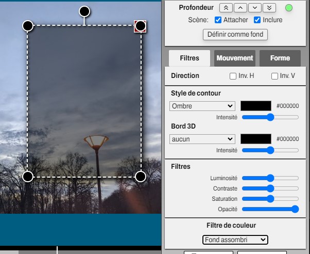Click the red-highlighted top-right selection handle

pyautogui.click(x=140, y=26)
